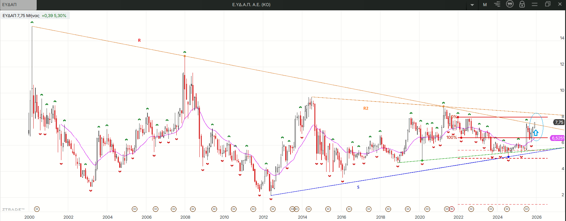Click the pink 6,5251 moving average tag
Image resolution: width=566 pixels, height=221 pixels.
pos(557,138)
